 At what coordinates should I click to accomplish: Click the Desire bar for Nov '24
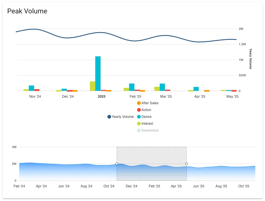(x=31, y=88)
